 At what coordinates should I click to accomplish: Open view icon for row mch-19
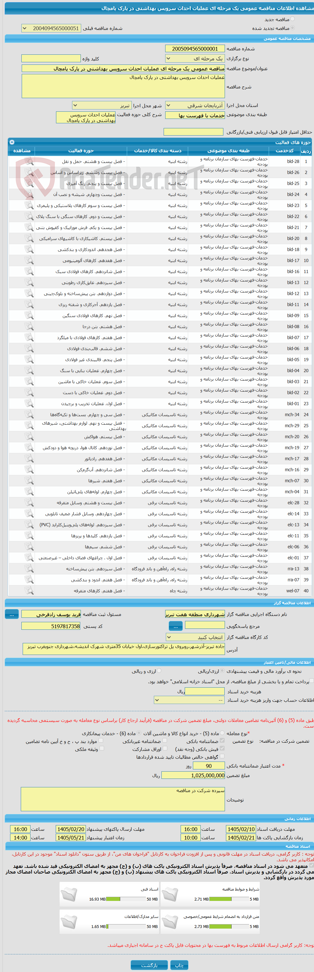tap(29, 448)
